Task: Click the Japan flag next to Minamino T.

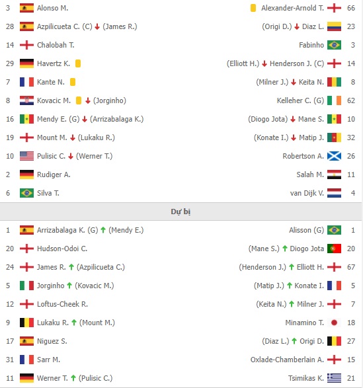Action: click(334, 323)
